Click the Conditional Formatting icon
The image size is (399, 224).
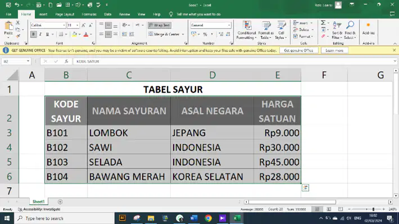(247, 26)
